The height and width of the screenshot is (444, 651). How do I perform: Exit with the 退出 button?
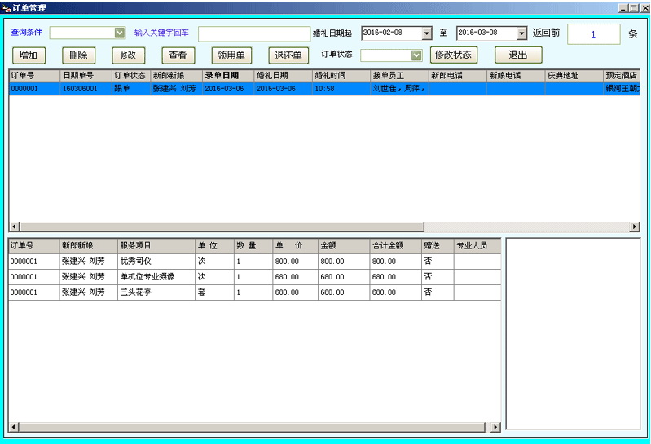[x=518, y=55]
